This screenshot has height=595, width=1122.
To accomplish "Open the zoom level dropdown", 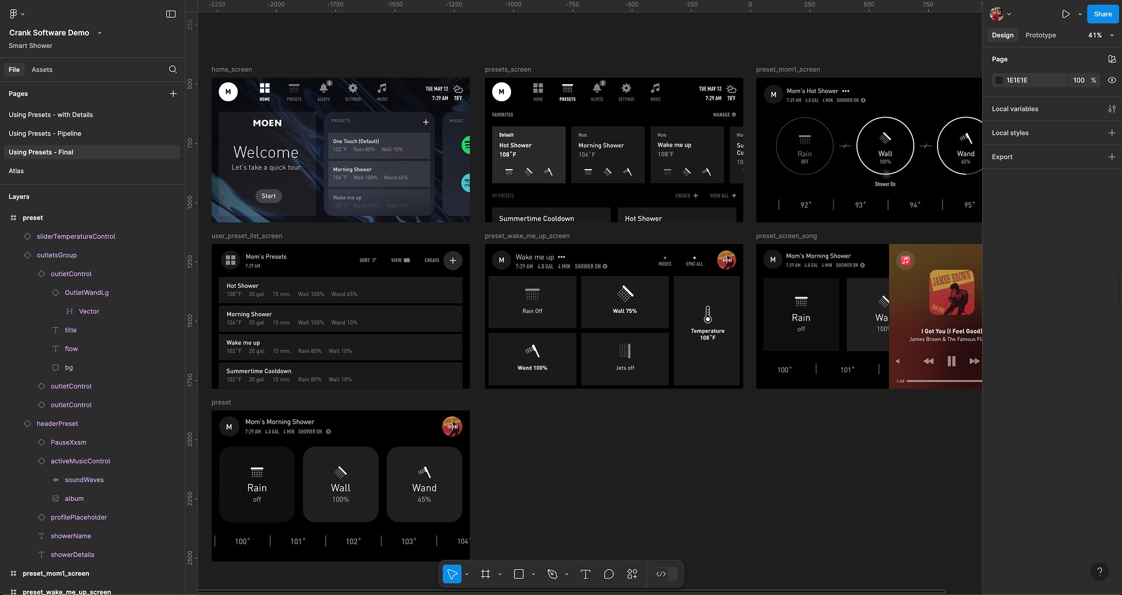I will coord(1101,35).
